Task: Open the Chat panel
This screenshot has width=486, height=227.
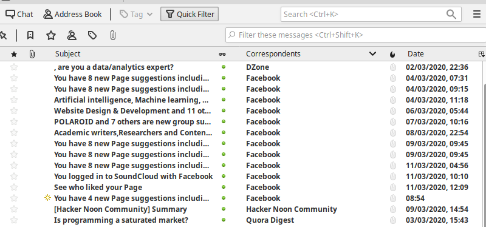Action: [x=19, y=14]
